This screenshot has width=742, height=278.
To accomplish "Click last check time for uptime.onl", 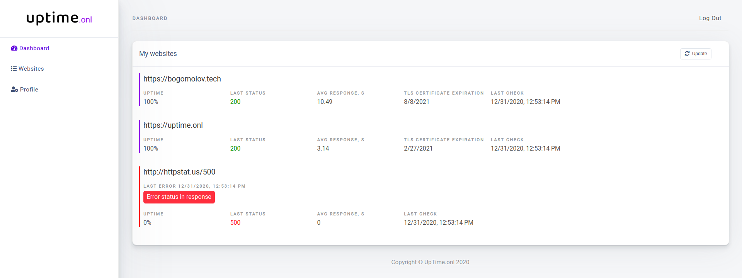I will pyautogui.click(x=526, y=149).
